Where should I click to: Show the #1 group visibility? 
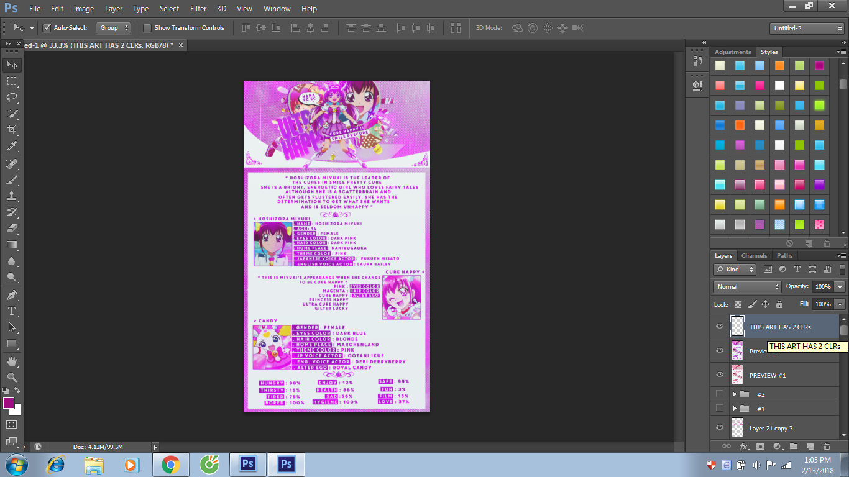coord(720,408)
